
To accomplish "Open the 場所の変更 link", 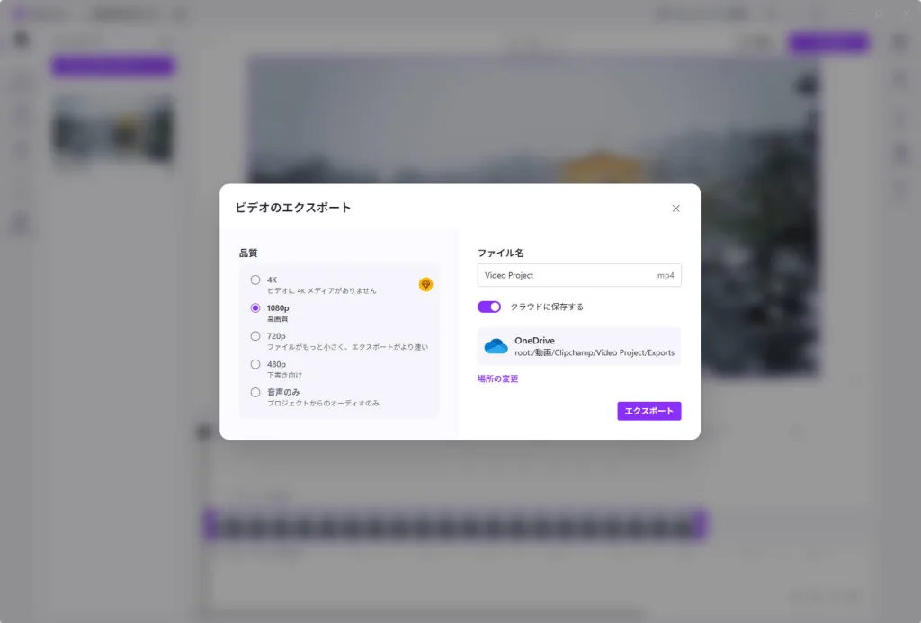I will [x=497, y=378].
